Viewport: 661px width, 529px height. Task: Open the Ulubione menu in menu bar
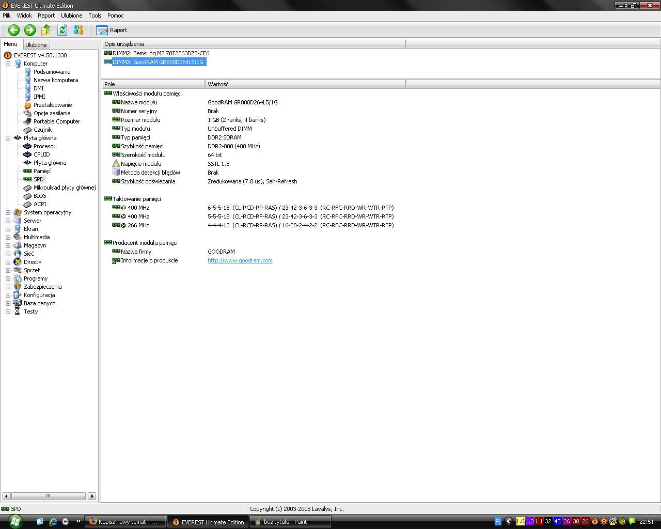point(72,15)
